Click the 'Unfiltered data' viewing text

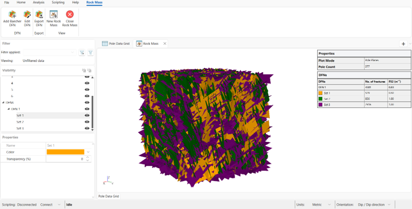coord(34,61)
